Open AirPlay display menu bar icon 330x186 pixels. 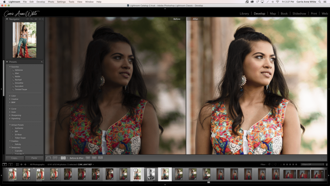[x=262, y=2]
